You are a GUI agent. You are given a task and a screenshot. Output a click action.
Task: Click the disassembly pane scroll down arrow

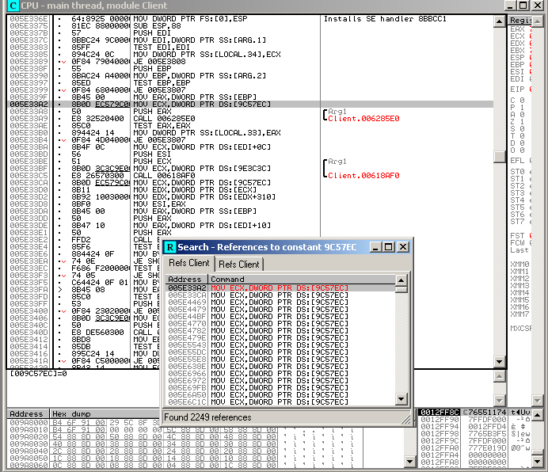click(x=499, y=362)
